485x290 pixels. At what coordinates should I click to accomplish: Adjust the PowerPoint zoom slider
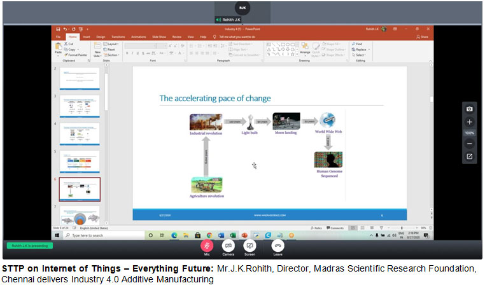pos(402,228)
